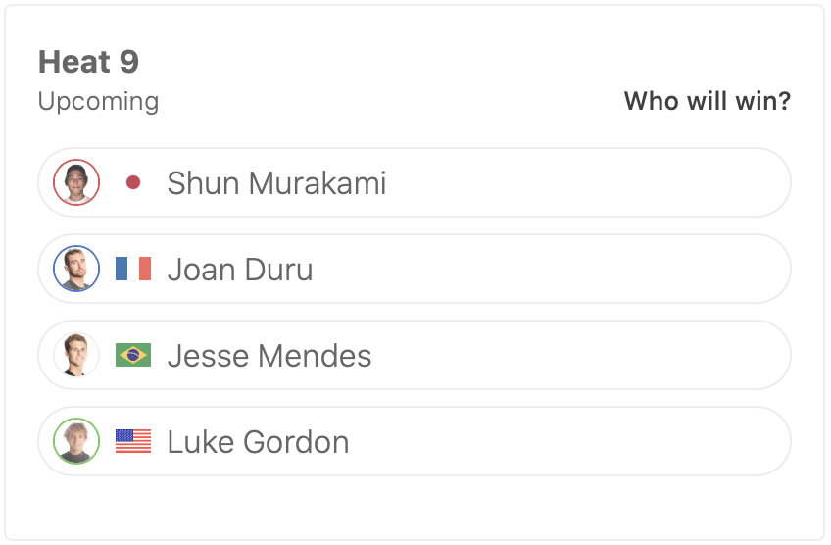Image resolution: width=831 pixels, height=545 pixels.
Task: Select the Joan Duru name label
Action: pos(240,270)
